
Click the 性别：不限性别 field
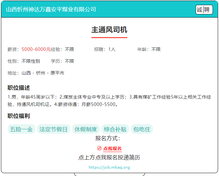click(24, 61)
